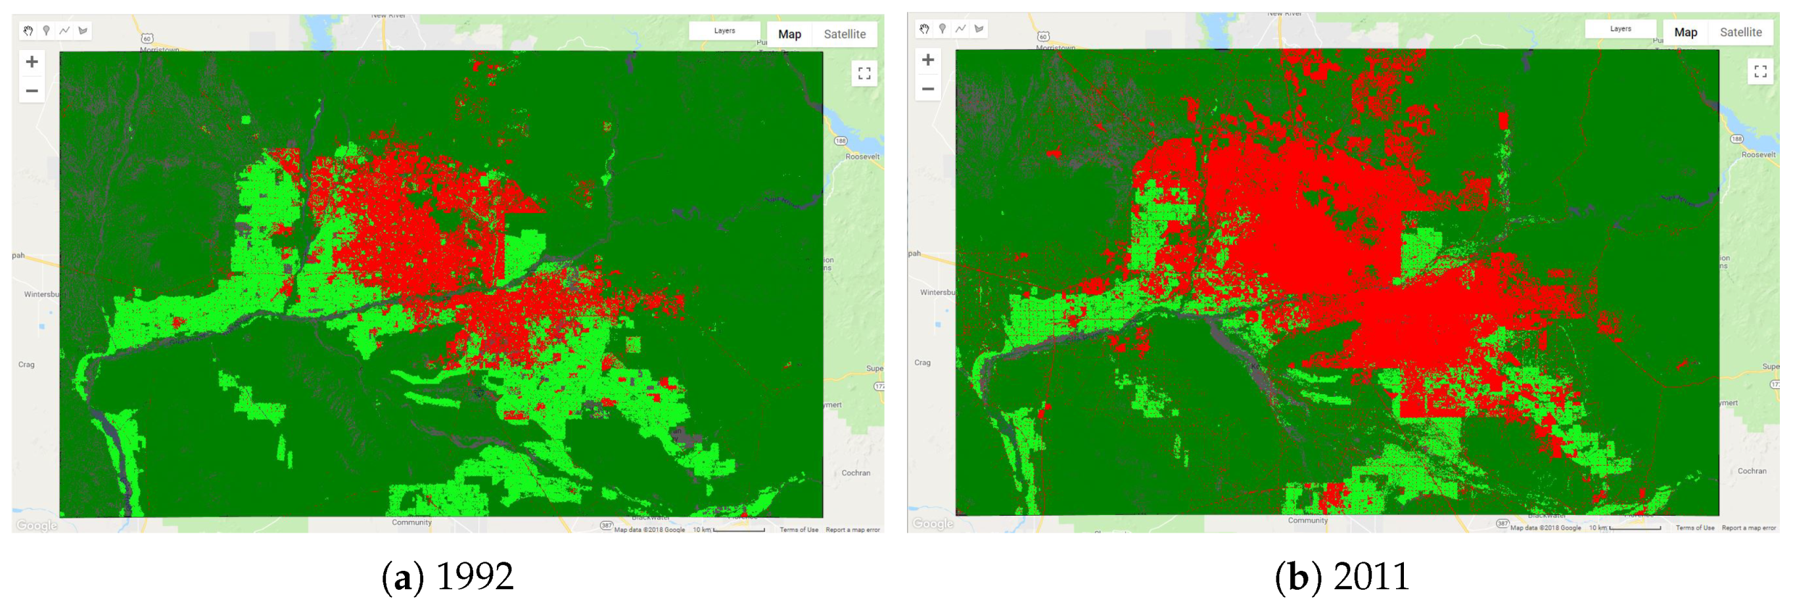Screen dimensions: 1793x605
Task: Toggle fullscreen view on the 2011 map
Action: coord(1760,71)
